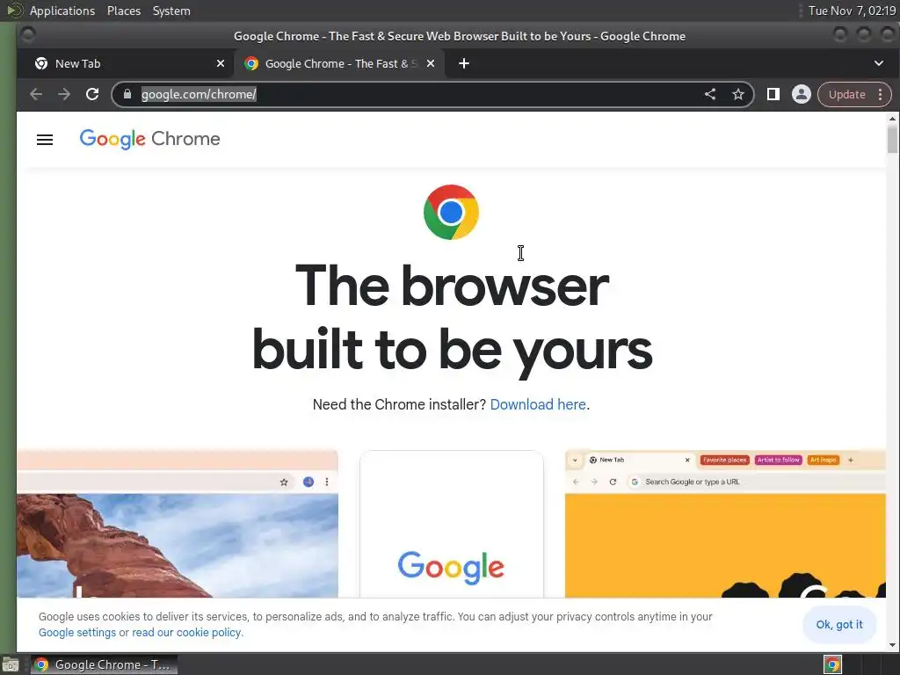This screenshot has width=900, height=675.
Task: Expand the tab search dropdown arrow
Action: [x=879, y=63]
